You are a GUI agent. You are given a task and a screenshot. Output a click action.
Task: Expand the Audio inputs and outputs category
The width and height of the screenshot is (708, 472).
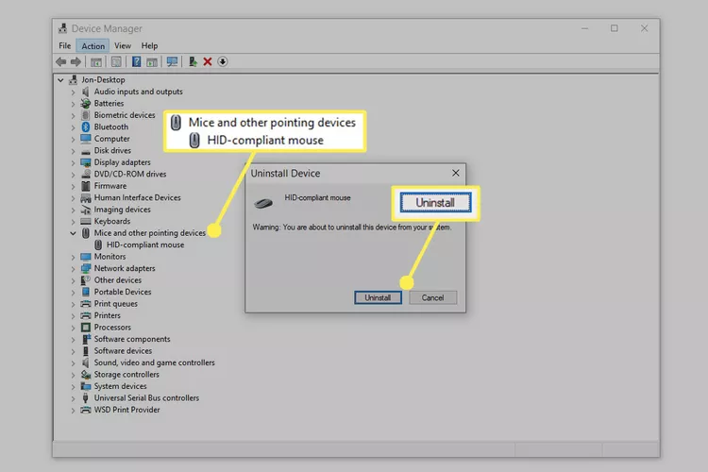(x=74, y=92)
